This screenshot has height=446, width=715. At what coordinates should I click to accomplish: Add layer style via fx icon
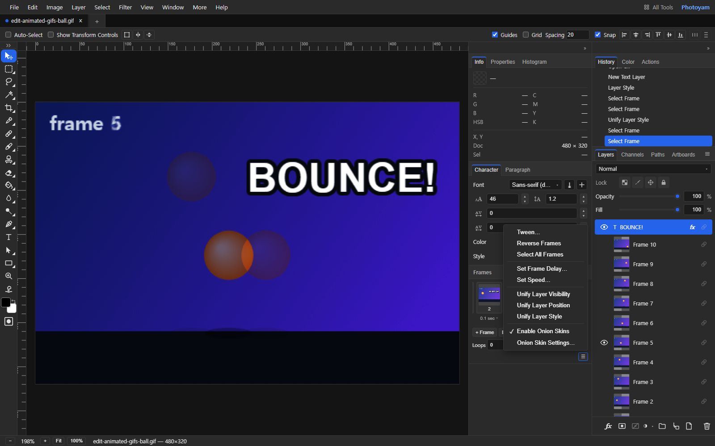pyautogui.click(x=608, y=426)
